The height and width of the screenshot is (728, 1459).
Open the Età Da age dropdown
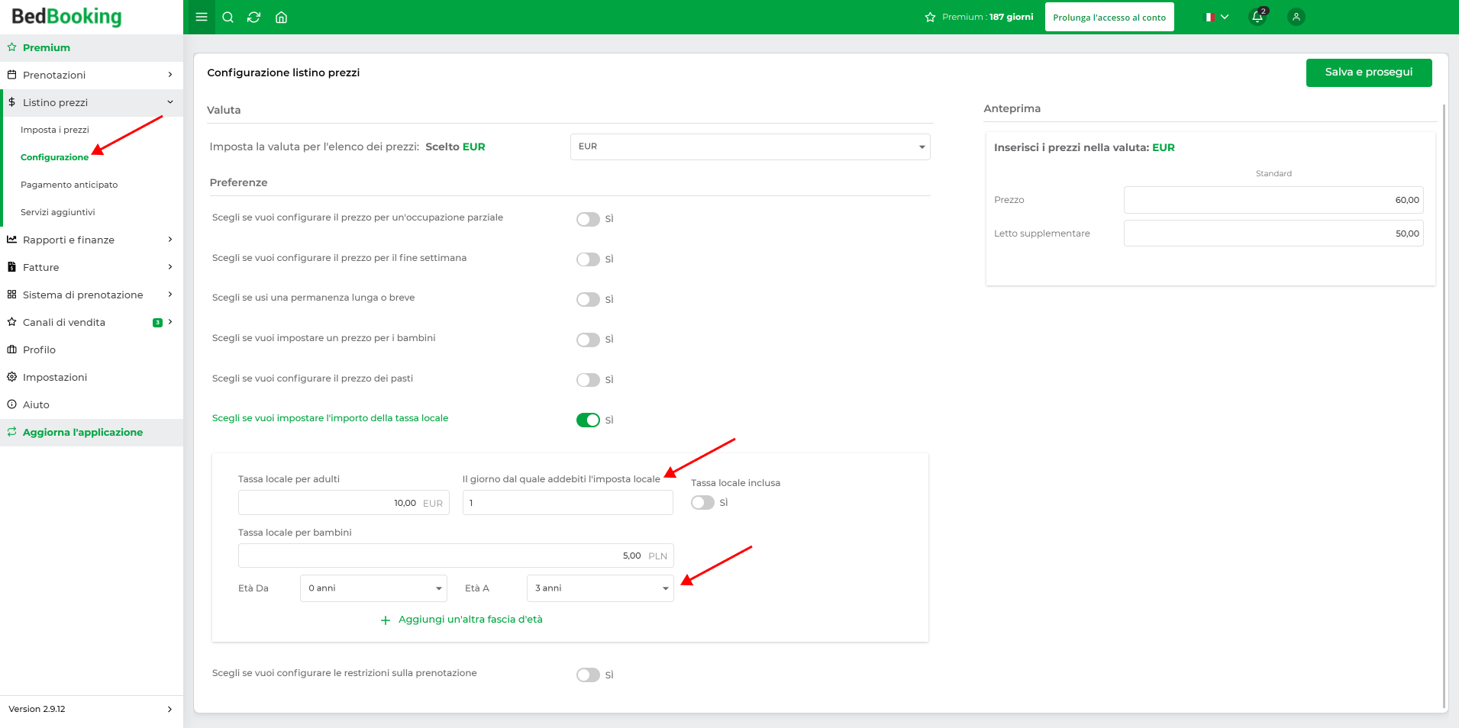(373, 588)
